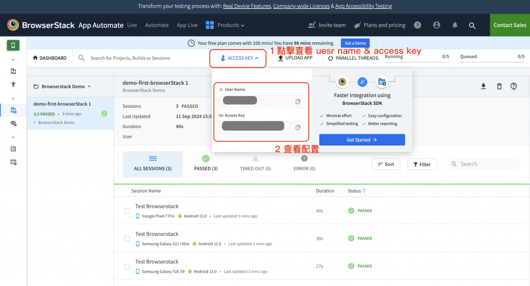Open the Browserstack Demo project dropdown
This screenshot has height=286, width=530.
pyautogui.click(x=62, y=86)
